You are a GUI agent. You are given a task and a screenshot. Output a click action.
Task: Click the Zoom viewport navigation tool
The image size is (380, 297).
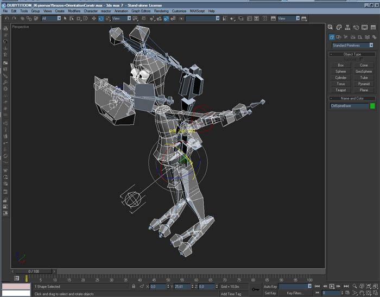[354, 286]
